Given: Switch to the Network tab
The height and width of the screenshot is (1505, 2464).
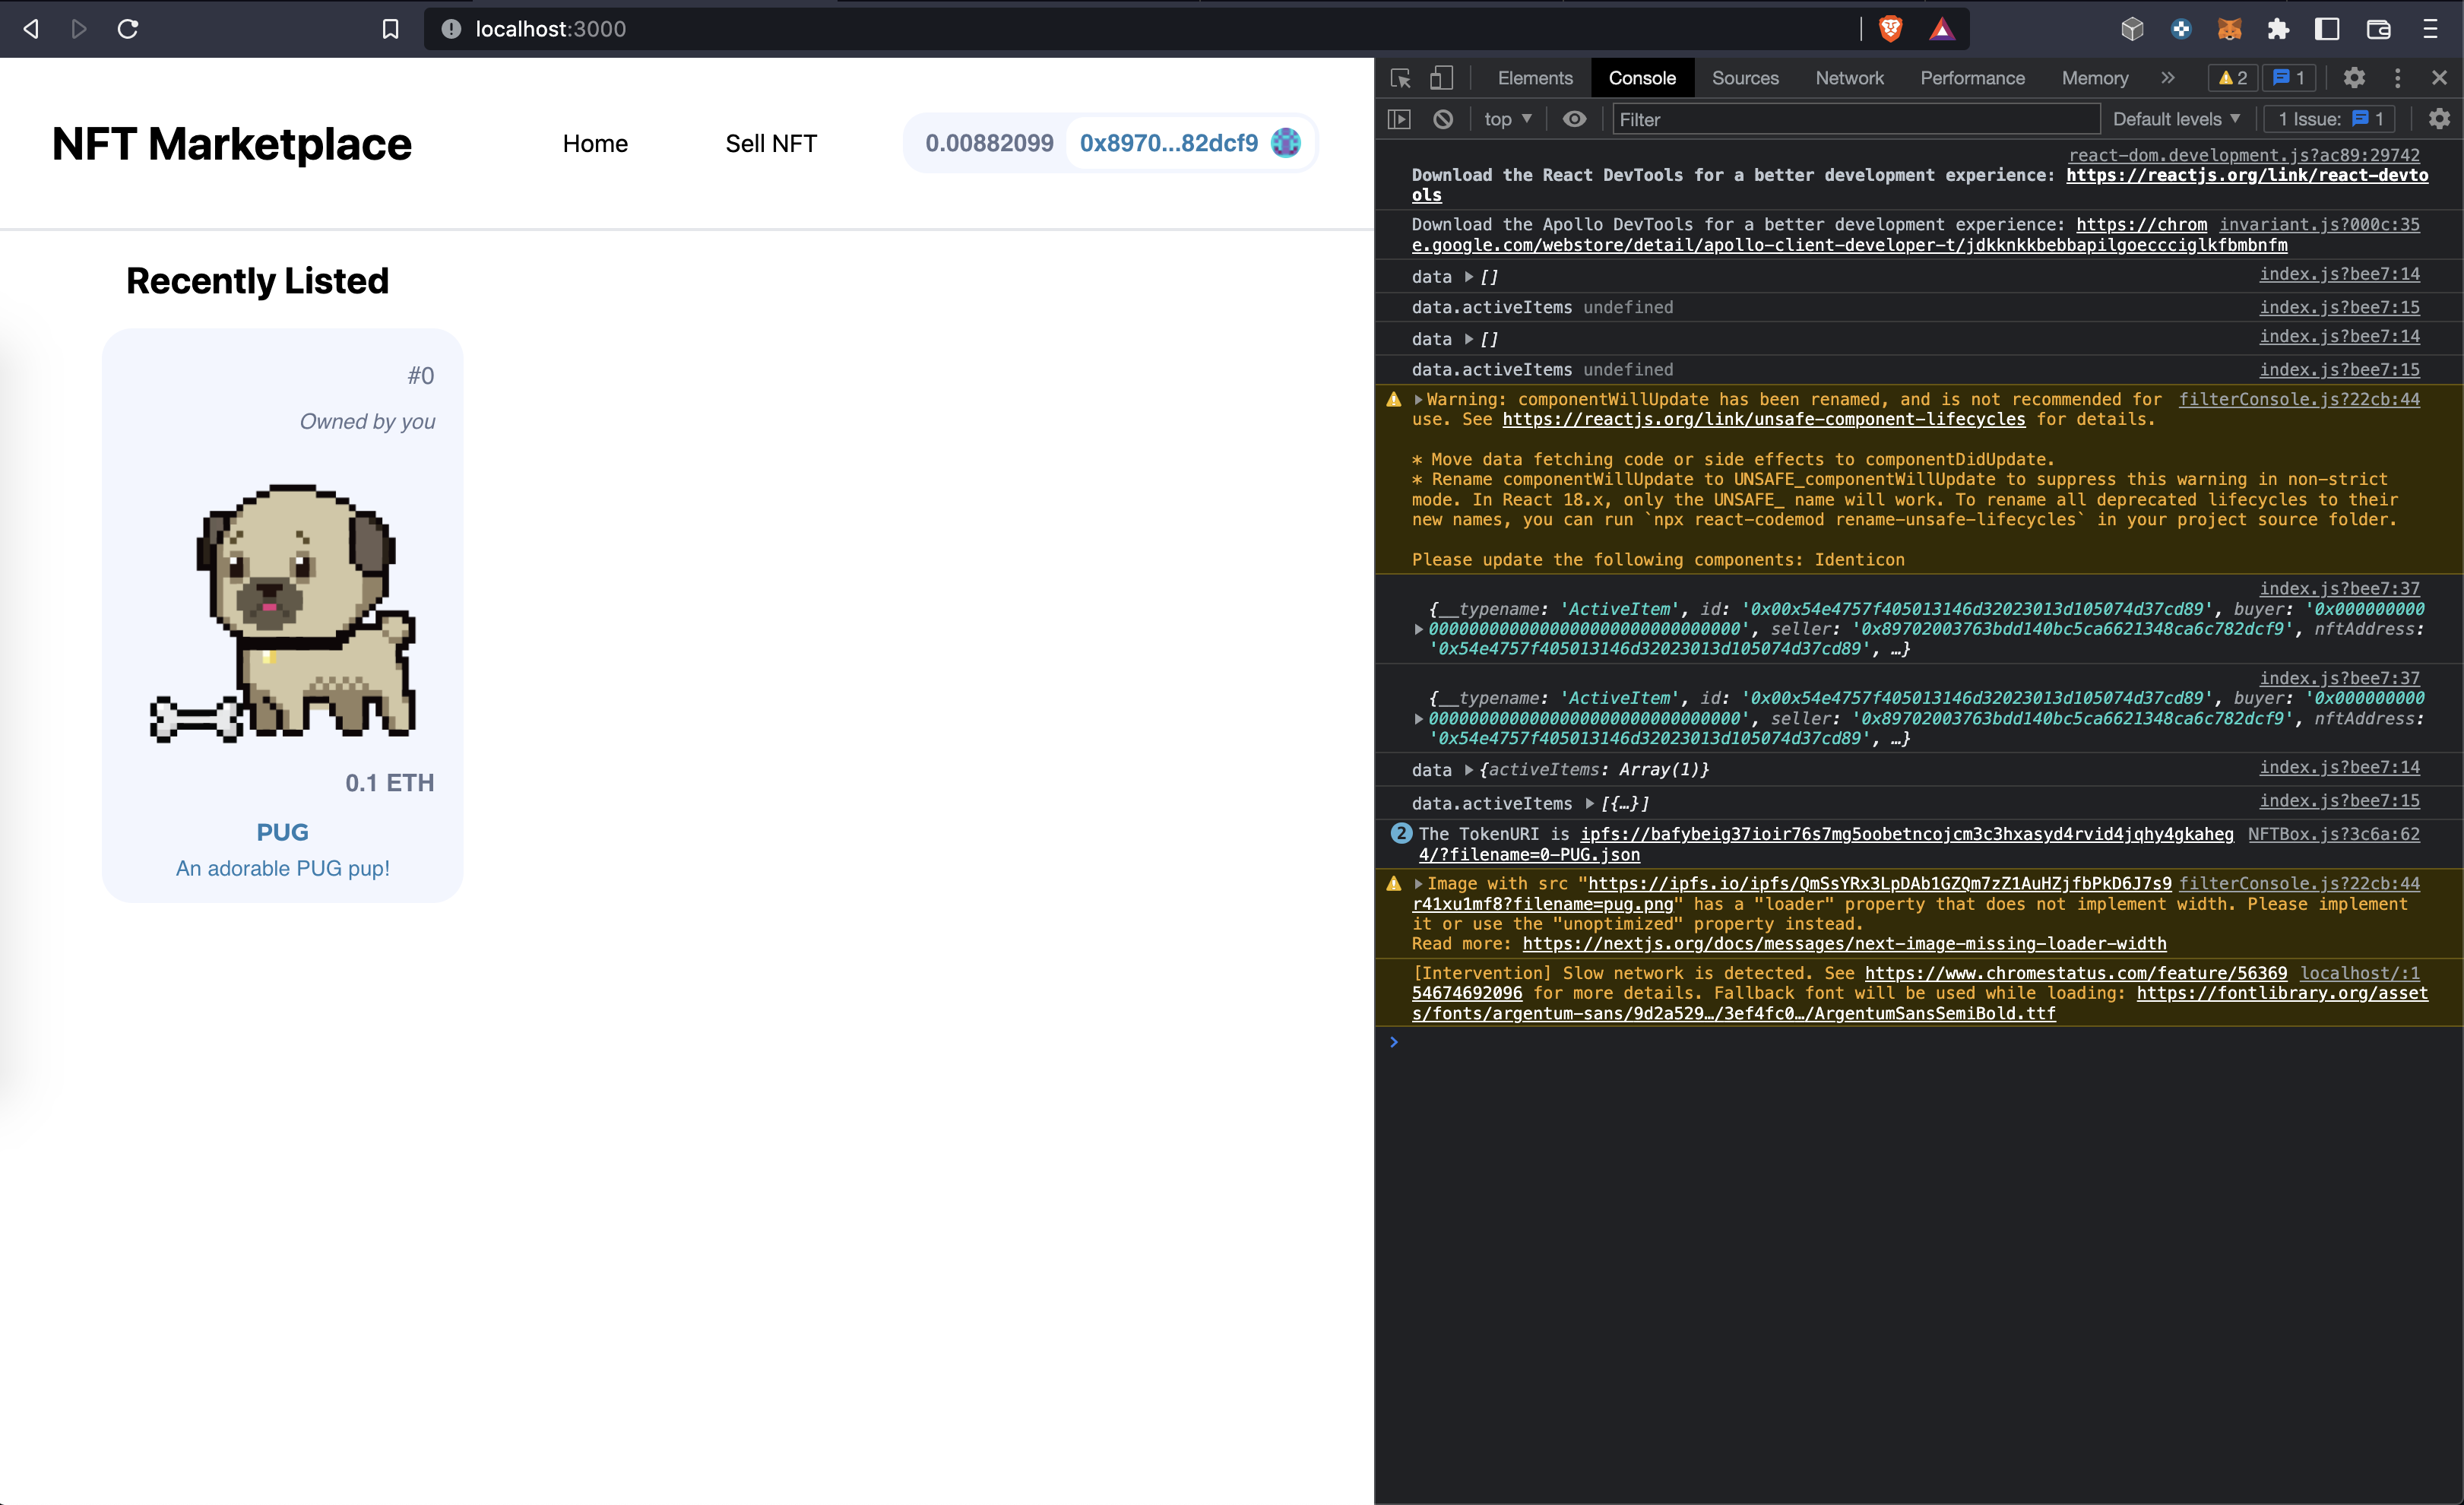Looking at the screenshot, I should pos(1848,78).
